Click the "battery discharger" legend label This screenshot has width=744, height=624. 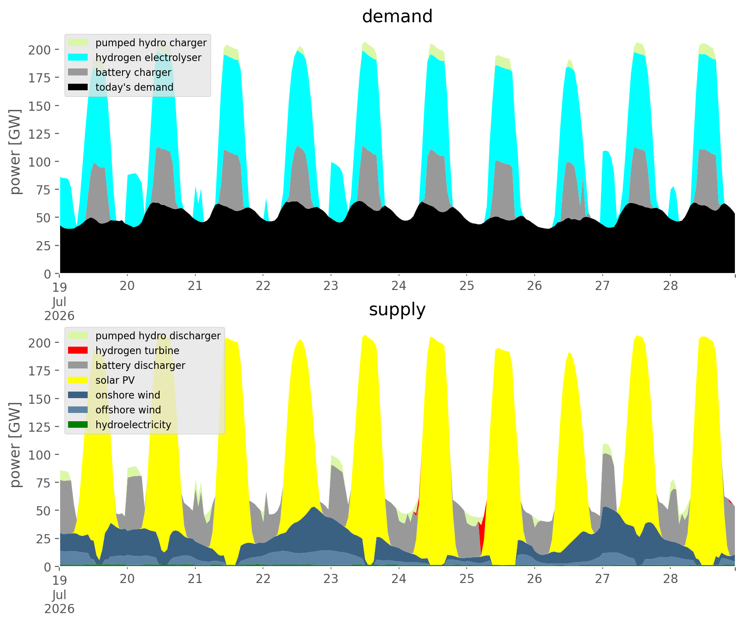pyautogui.click(x=140, y=365)
